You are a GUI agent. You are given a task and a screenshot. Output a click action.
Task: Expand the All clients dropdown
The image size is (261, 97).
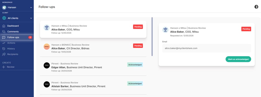coord(31,18)
